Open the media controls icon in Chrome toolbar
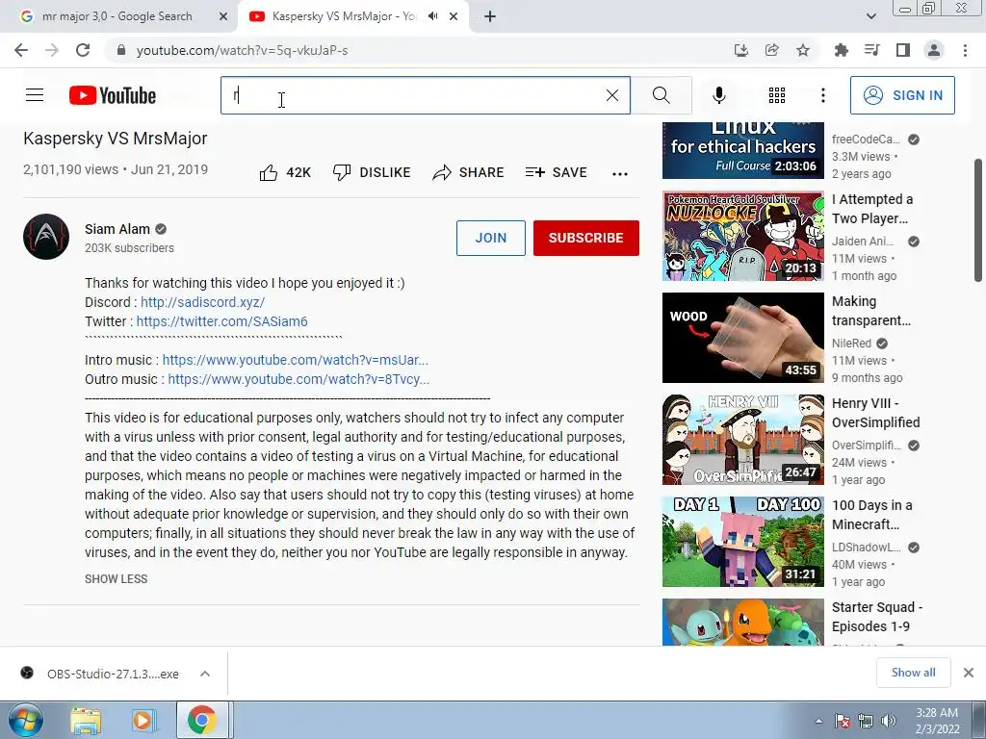 coord(872,50)
